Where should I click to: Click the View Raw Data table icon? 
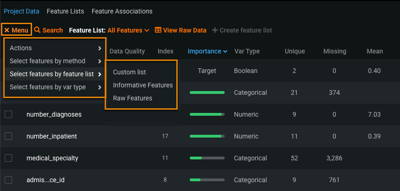[x=158, y=30]
